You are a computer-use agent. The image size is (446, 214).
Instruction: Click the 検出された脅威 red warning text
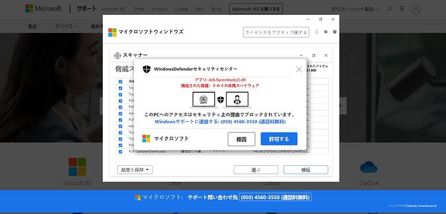point(220,85)
